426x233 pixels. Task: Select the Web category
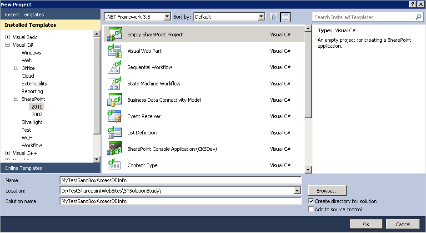point(27,60)
